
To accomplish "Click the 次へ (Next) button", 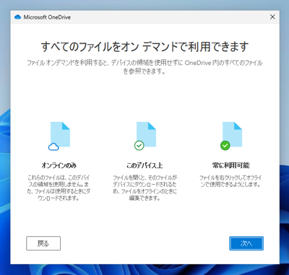I will (246, 243).
